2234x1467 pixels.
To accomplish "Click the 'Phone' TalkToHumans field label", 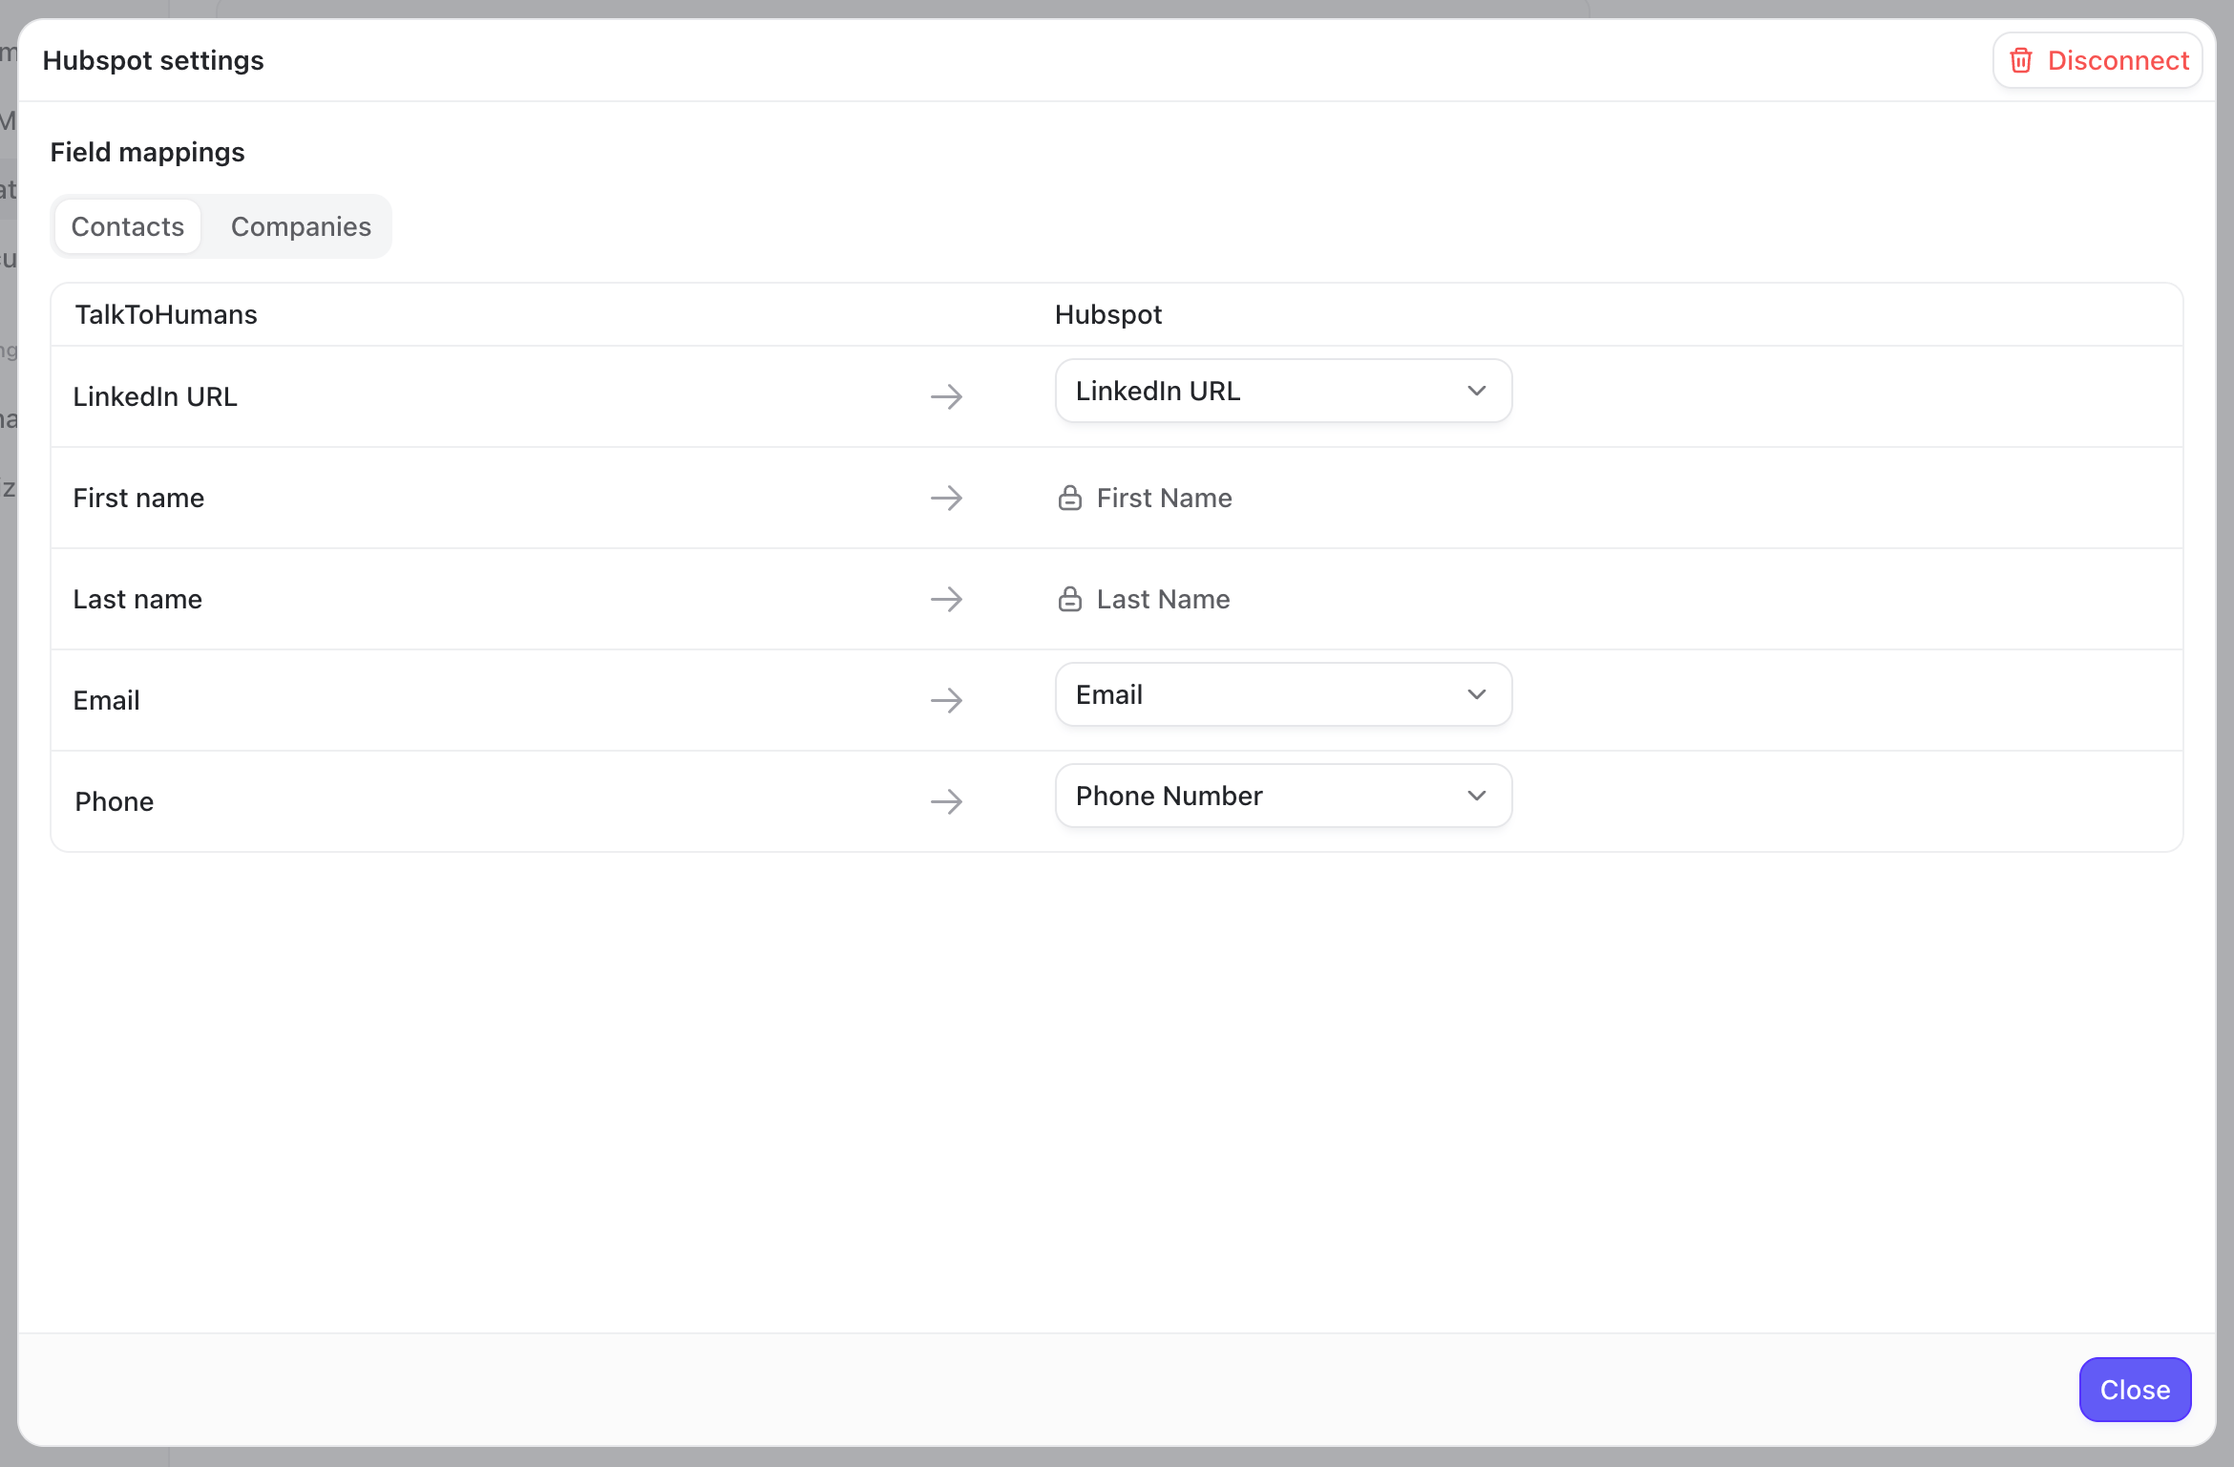I will [x=114, y=801].
